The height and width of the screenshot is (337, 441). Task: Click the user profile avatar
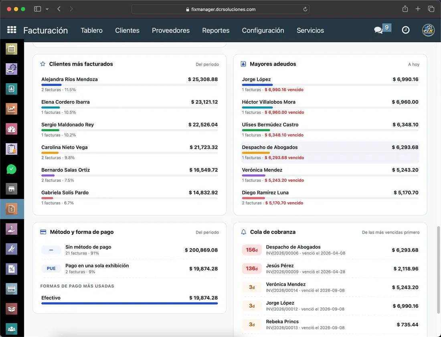coord(428,30)
